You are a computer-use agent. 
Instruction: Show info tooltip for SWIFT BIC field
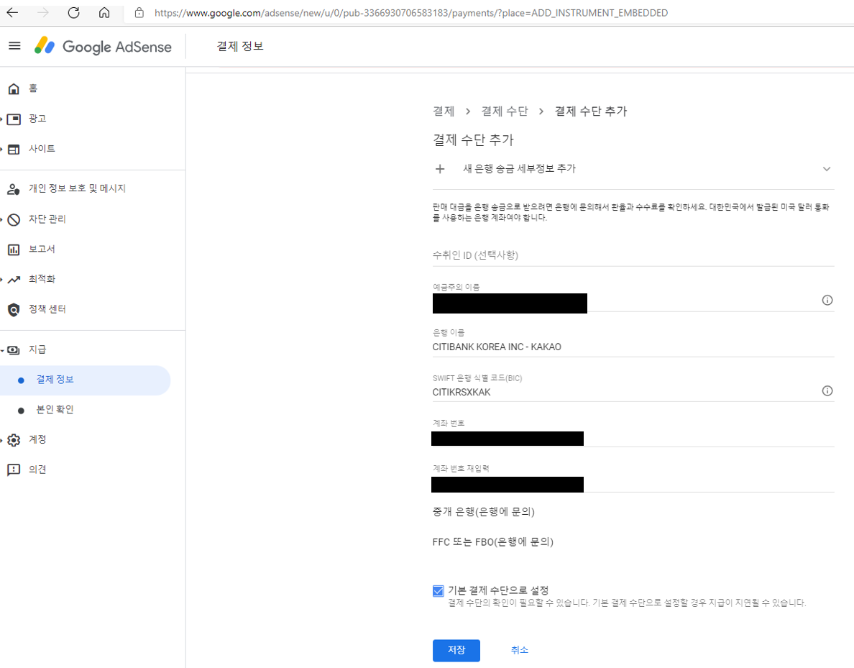(x=827, y=390)
